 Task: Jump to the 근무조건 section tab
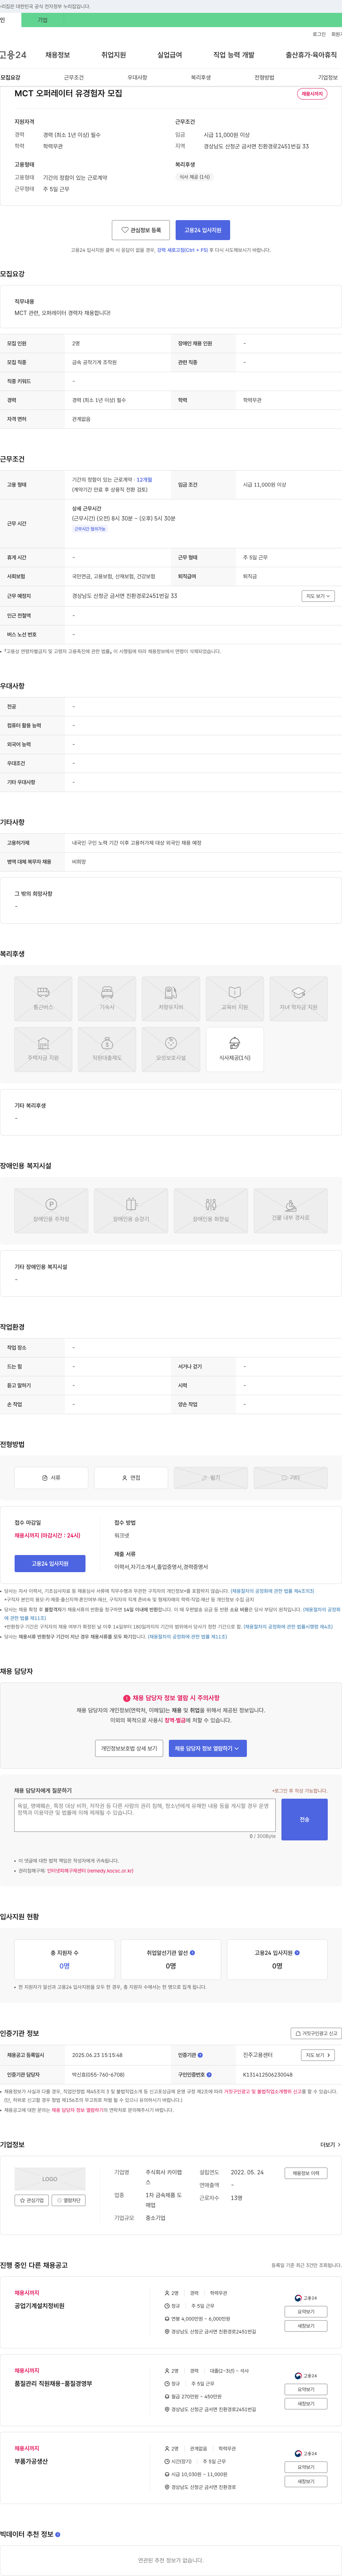(74, 77)
